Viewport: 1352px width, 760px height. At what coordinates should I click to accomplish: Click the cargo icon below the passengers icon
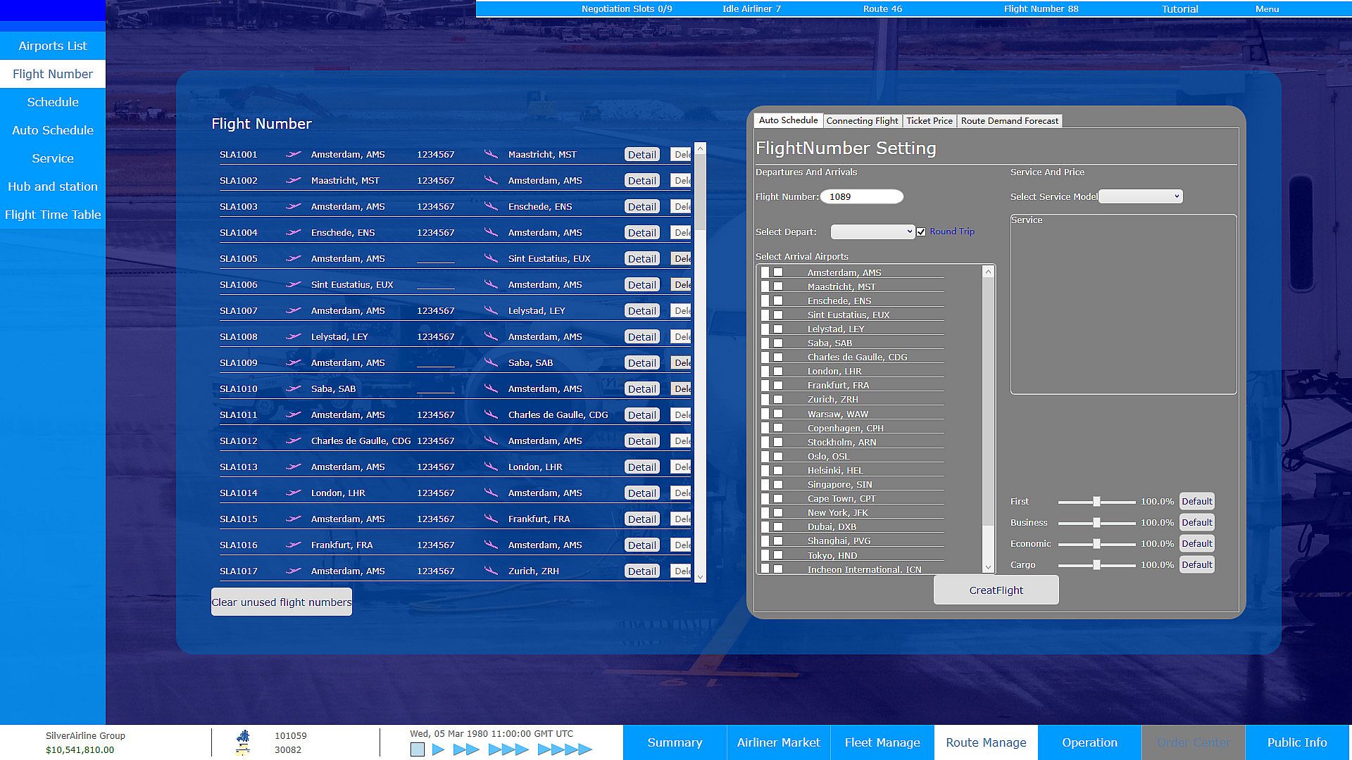tap(243, 750)
